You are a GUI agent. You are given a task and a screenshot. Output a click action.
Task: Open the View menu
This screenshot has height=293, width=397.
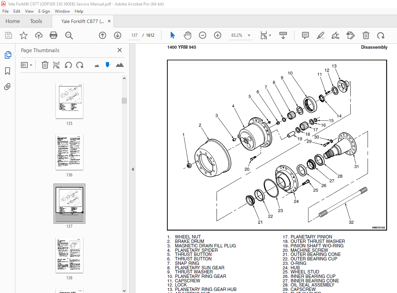tap(29, 11)
